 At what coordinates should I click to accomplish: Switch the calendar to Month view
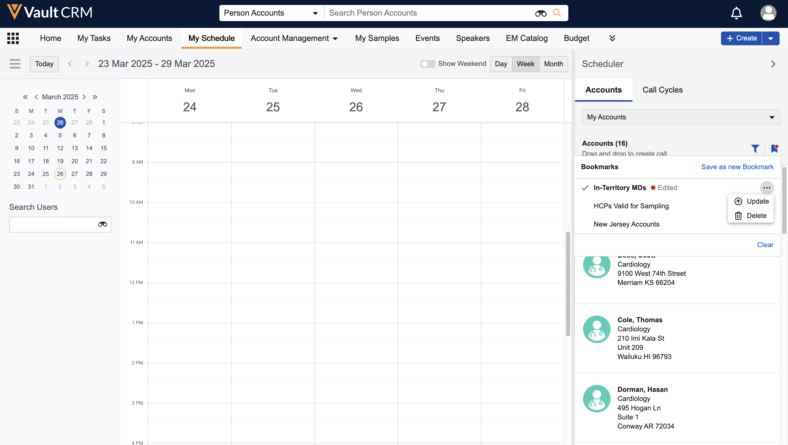point(553,64)
